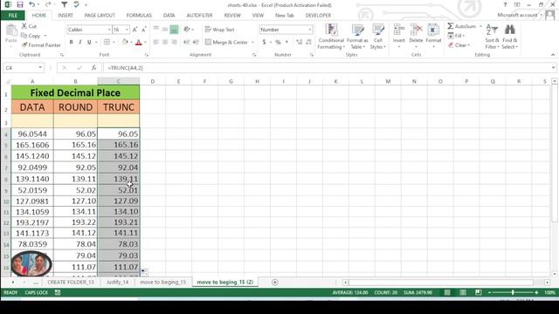Open Conditional Formatting menu

(331, 37)
